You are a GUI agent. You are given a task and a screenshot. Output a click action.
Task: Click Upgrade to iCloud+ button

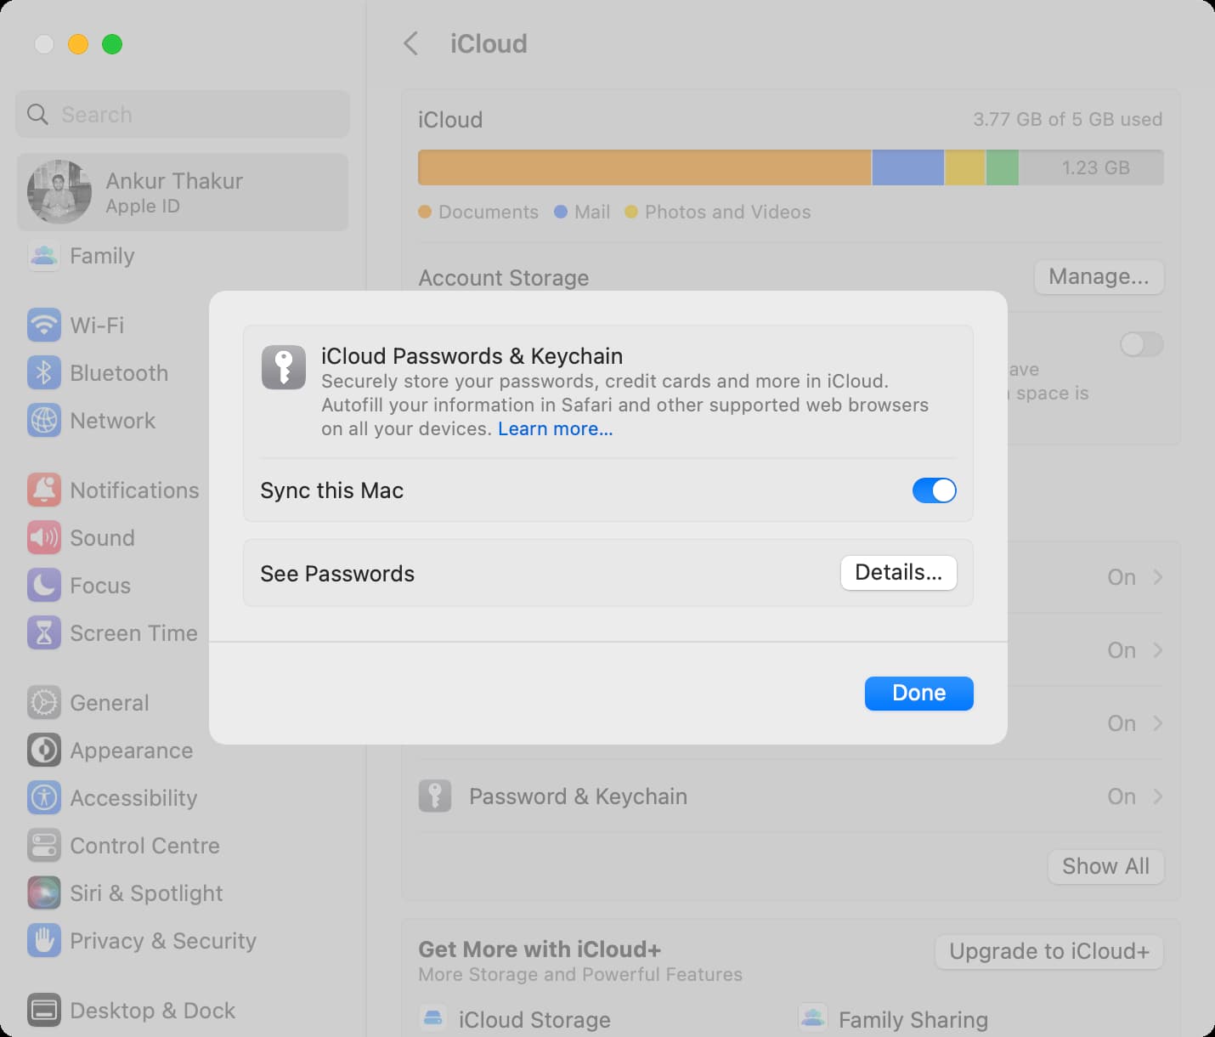click(x=1049, y=951)
